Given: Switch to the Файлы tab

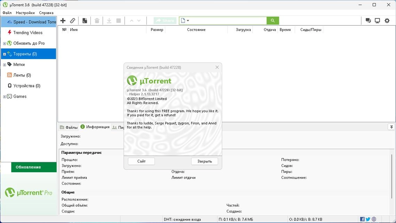Looking at the screenshot, I should pos(69,127).
